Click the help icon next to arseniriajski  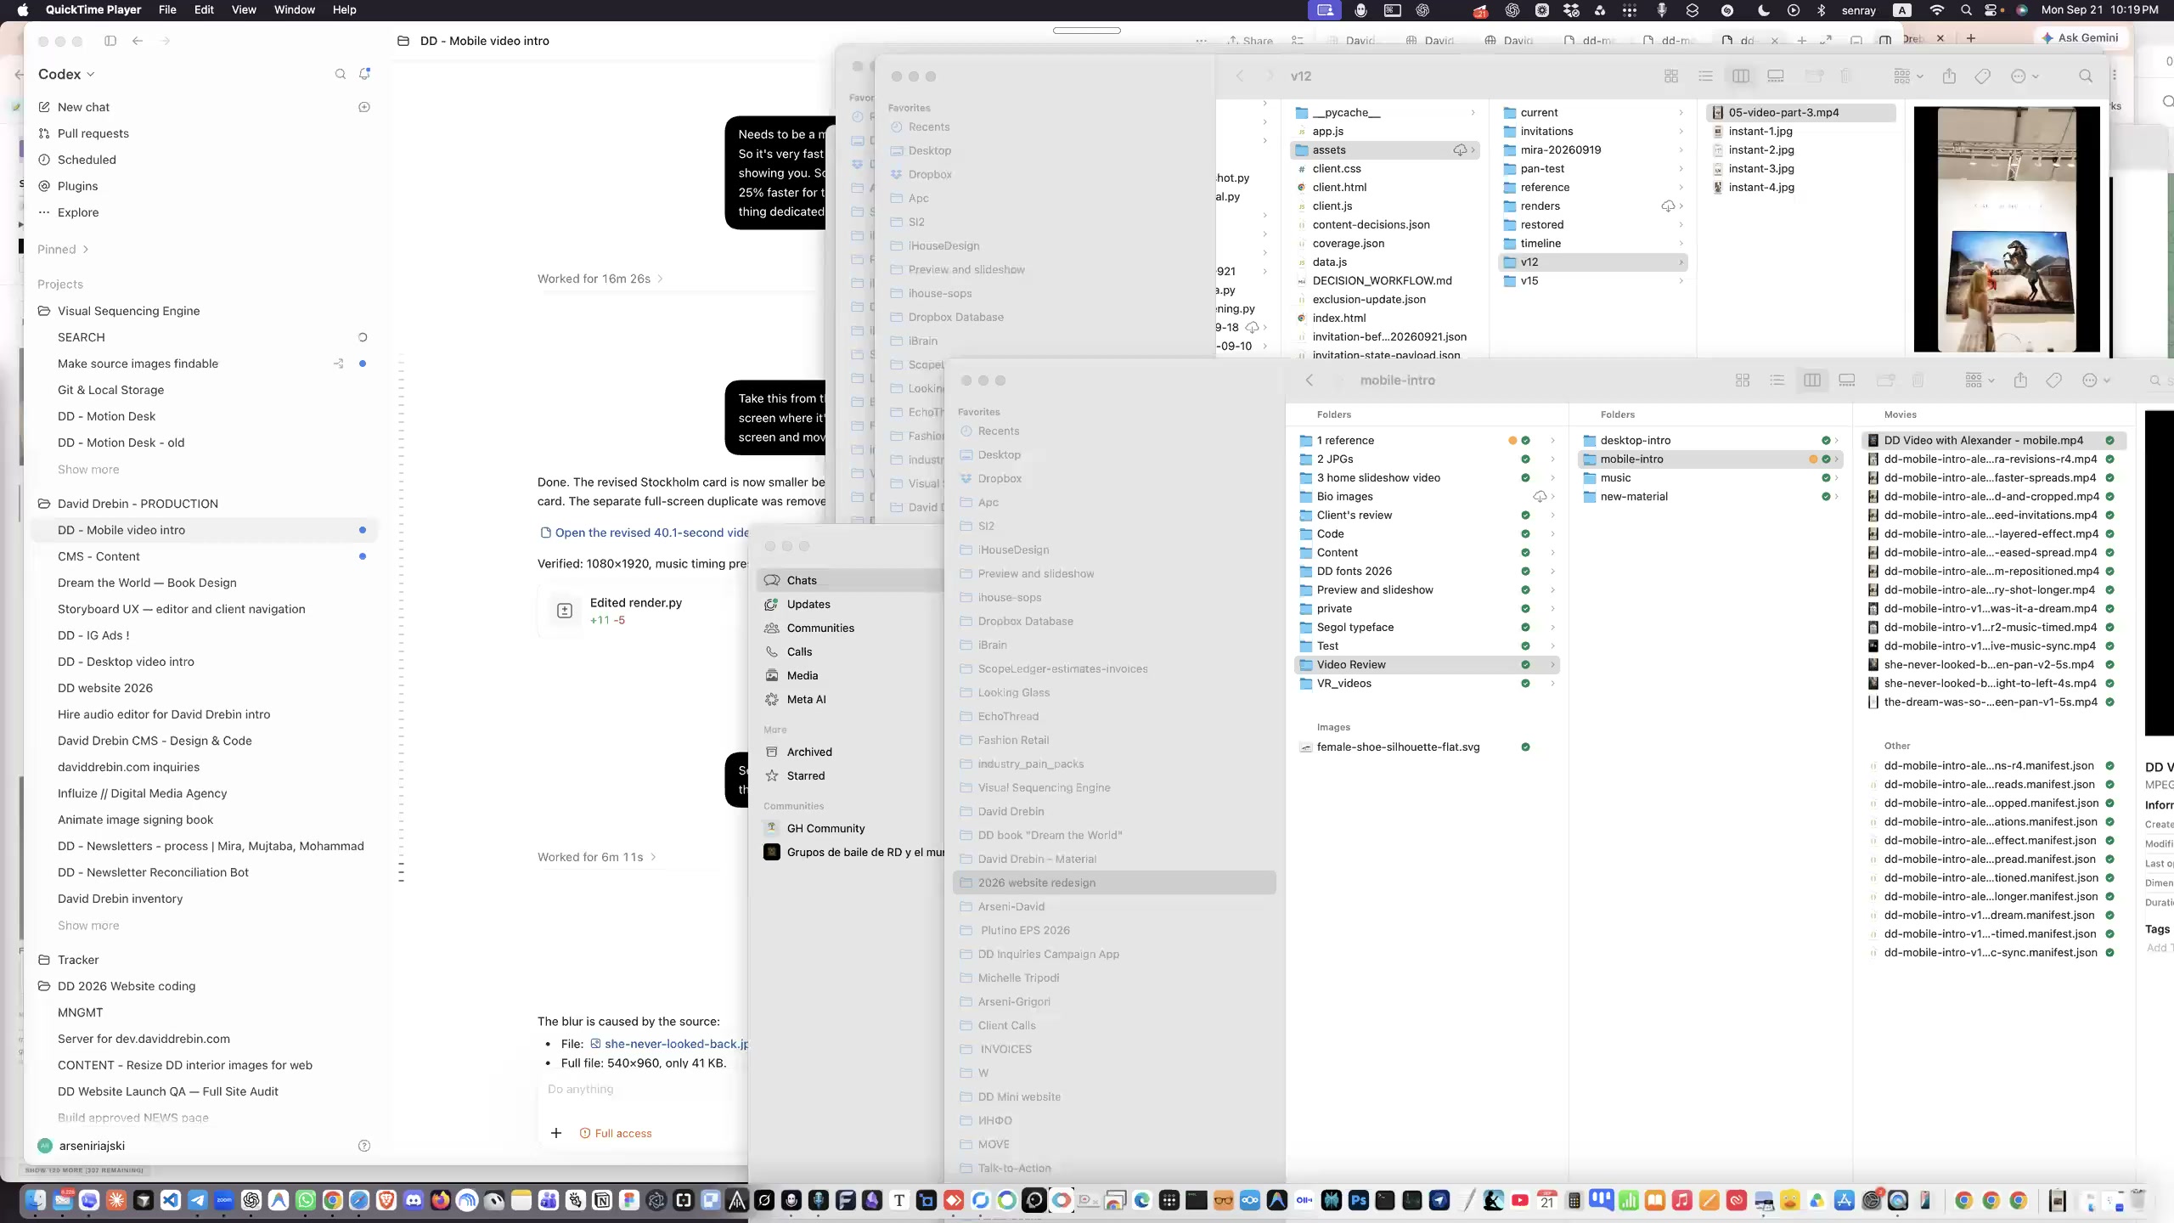(364, 1146)
